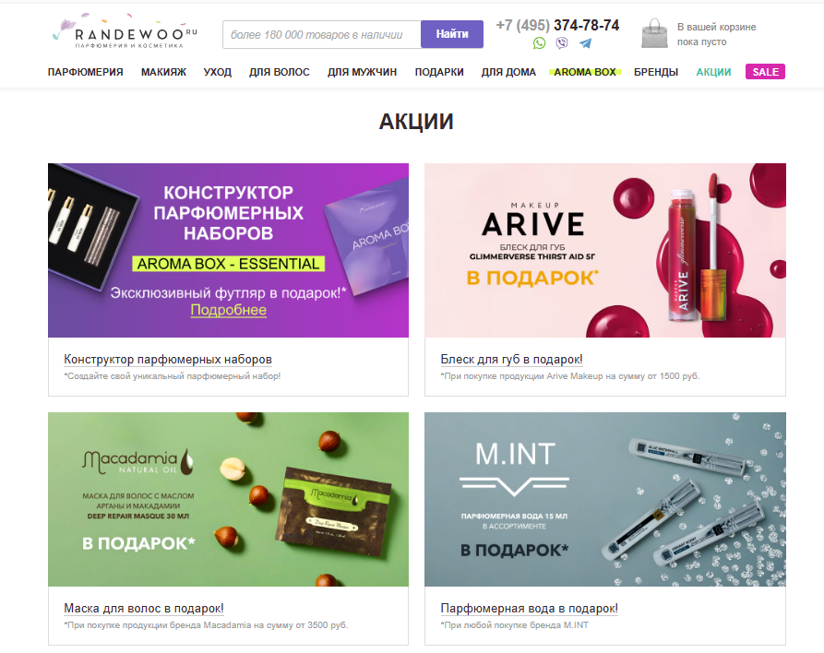Open Viber contact icon
Image resolution: width=824 pixels, height=653 pixels.
click(x=562, y=43)
